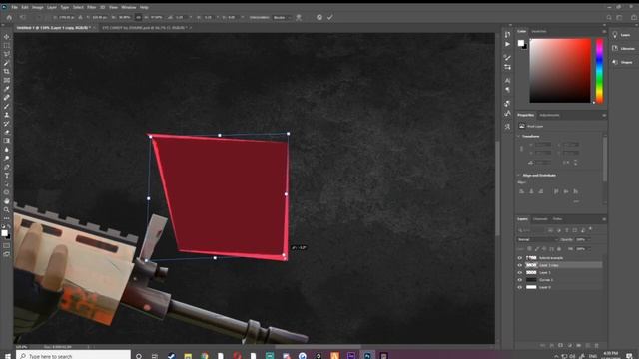This screenshot has height=359, width=639.
Task: Commit the transform with the checkmark icon
Action: click(330, 17)
